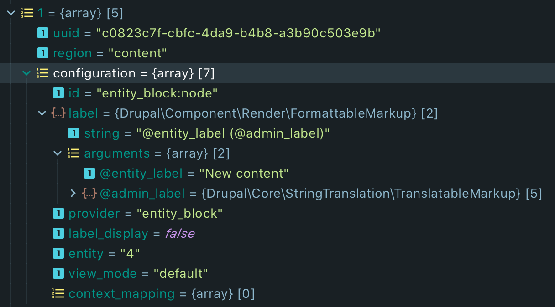Click the array icon beside configuration
Screen dimensions: 555x307
click(42, 73)
